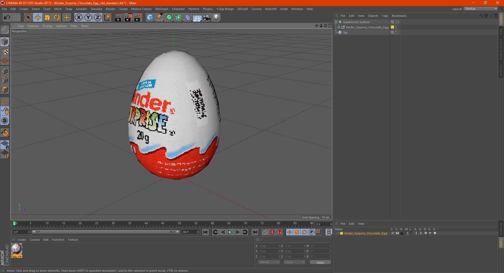Open the World coordinate dropdown
504x273 pixels.
[269, 262]
